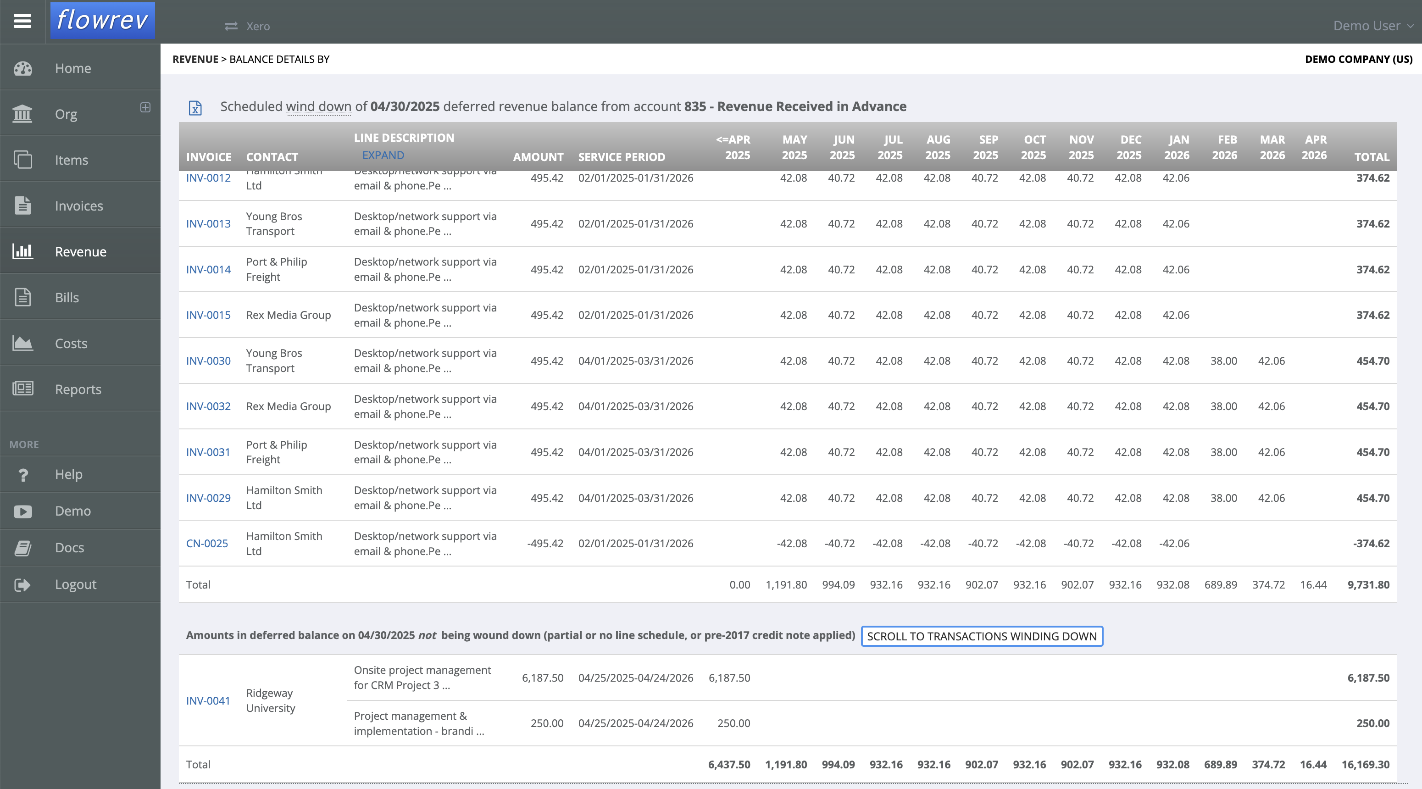The height and width of the screenshot is (789, 1422).
Task: Toggle the hamburger menu icon
Action: [22, 21]
